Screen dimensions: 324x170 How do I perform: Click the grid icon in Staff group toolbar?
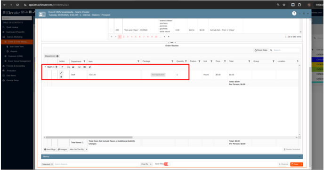click(x=84, y=67)
